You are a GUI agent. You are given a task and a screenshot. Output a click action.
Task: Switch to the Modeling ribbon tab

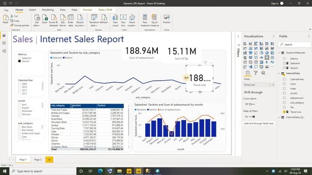pos(48,10)
